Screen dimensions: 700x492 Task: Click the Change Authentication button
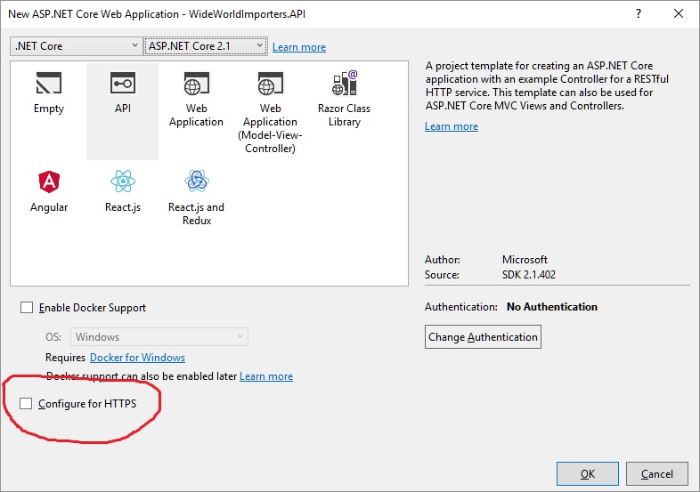483,337
